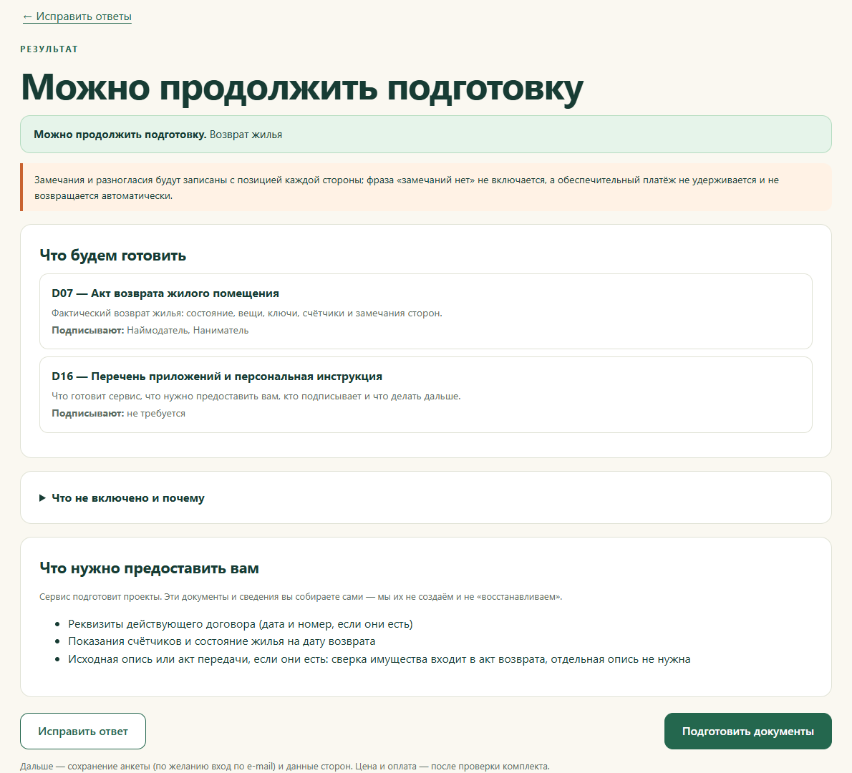This screenshot has width=852, height=773.
Task: Select the «Можно продолжить подготовку» main heading
Action: (302, 87)
